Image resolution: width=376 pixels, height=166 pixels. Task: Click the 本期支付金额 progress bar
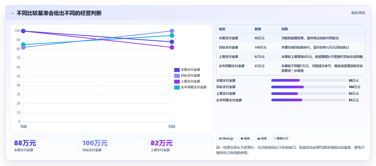tap(309, 80)
